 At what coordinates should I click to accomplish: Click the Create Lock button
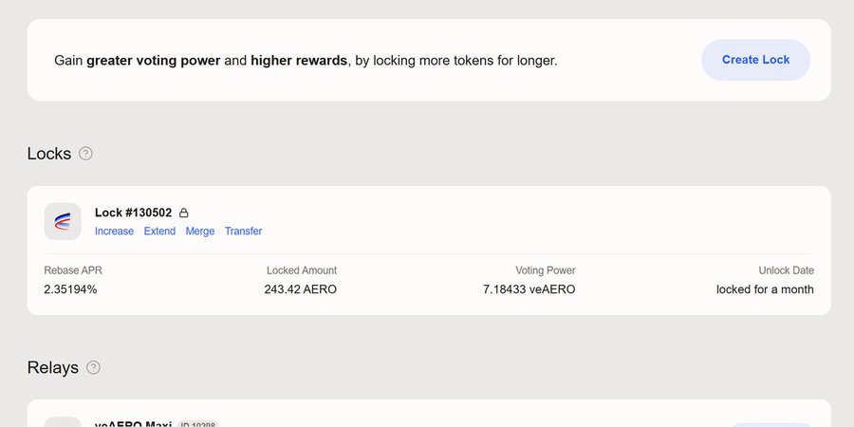pyautogui.click(x=755, y=60)
